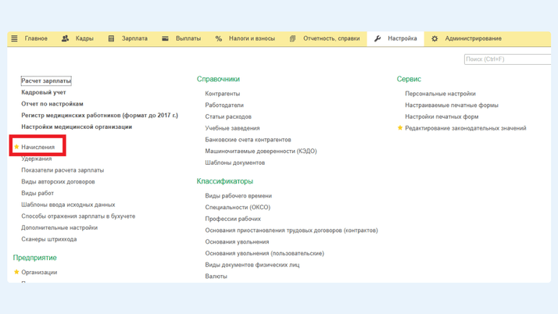
Task: Click the percent icon for Налоги и взносы
Action: pyautogui.click(x=219, y=38)
